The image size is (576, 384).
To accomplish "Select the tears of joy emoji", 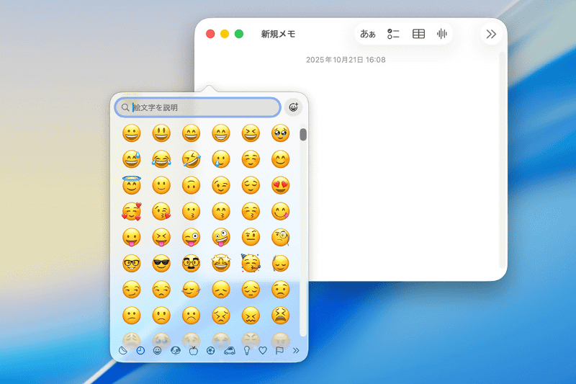I will pos(161,159).
